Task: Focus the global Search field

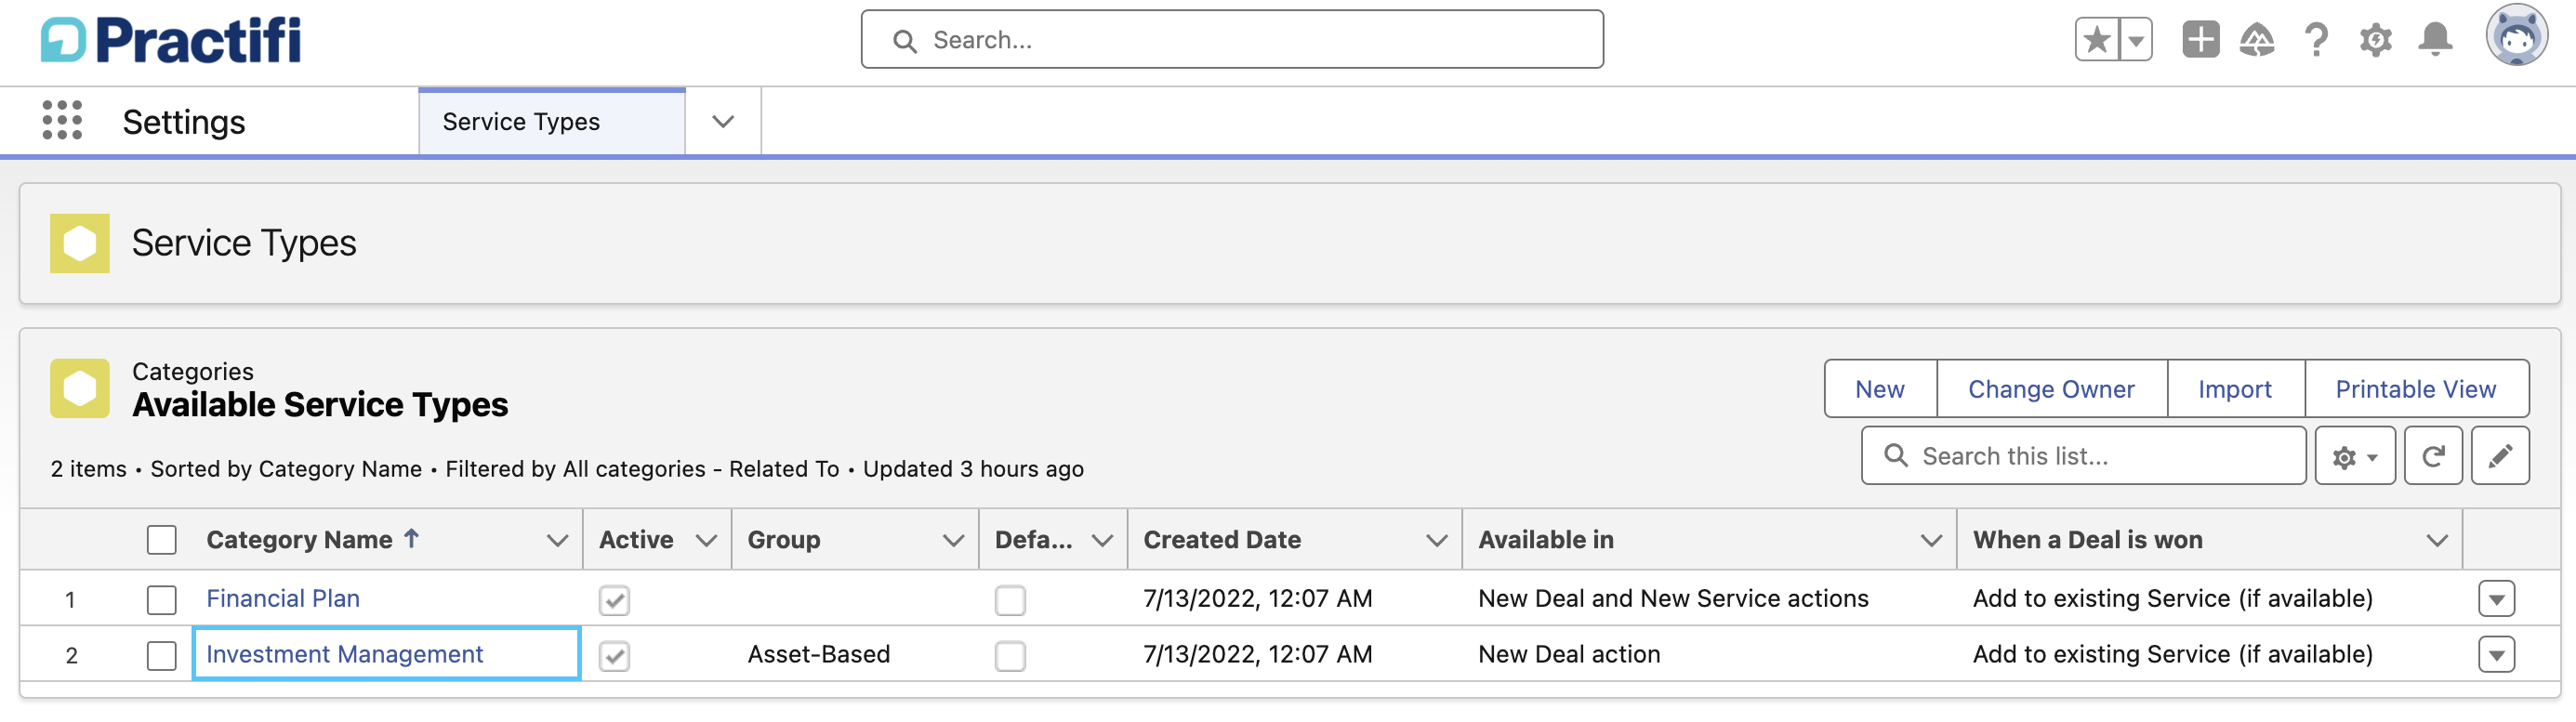Action: 1232,40
